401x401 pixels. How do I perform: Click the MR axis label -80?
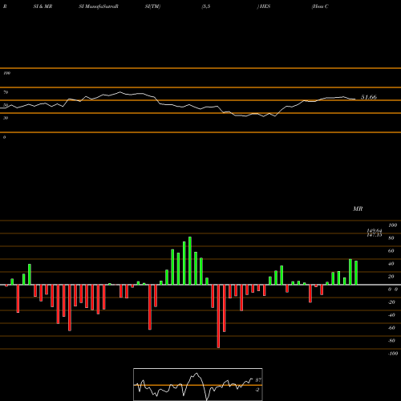[x=391, y=341]
